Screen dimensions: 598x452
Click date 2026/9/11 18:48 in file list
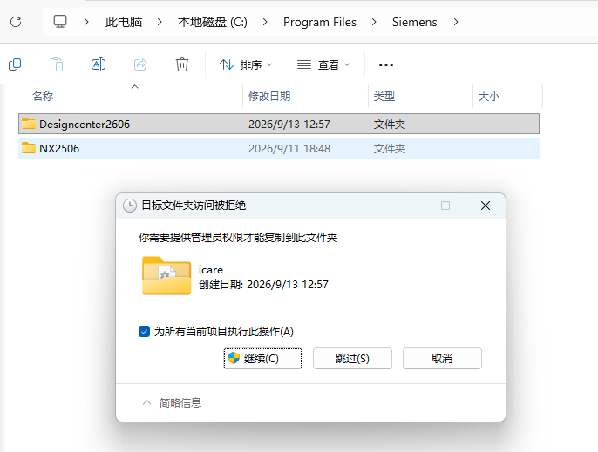[289, 148]
